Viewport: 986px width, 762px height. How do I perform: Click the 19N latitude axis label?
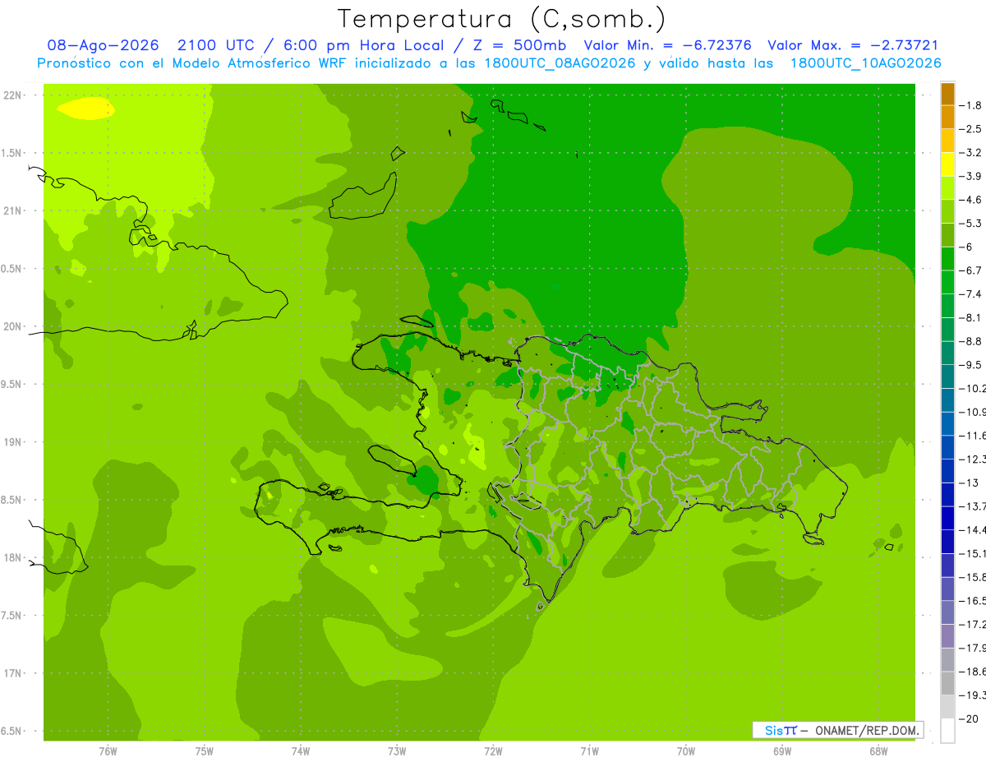point(12,442)
